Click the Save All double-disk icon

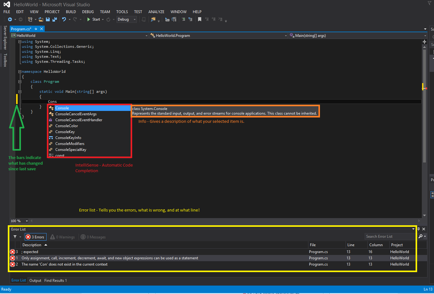pyautogui.click(x=55, y=19)
